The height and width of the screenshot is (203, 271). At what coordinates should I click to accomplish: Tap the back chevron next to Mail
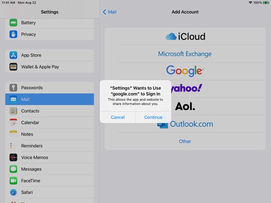tap(104, 12)
